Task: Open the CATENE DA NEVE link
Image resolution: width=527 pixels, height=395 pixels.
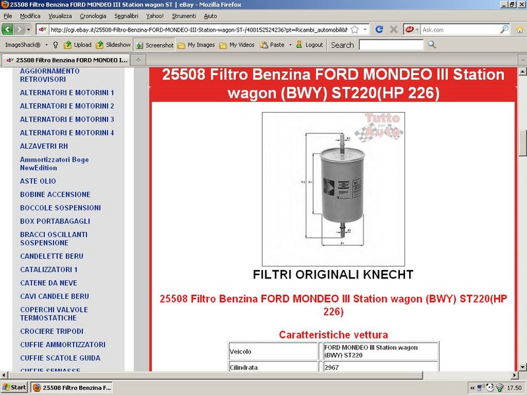Action: tap(49, 283)
